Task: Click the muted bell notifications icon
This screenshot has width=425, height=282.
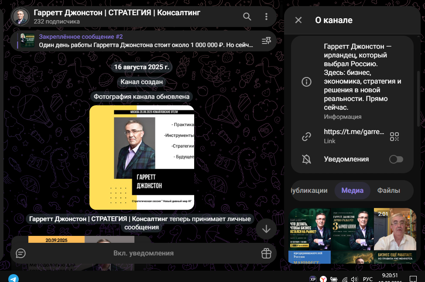Action: tap(307, 159)
